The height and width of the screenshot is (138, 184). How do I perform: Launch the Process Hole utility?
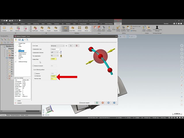(128, 29)
